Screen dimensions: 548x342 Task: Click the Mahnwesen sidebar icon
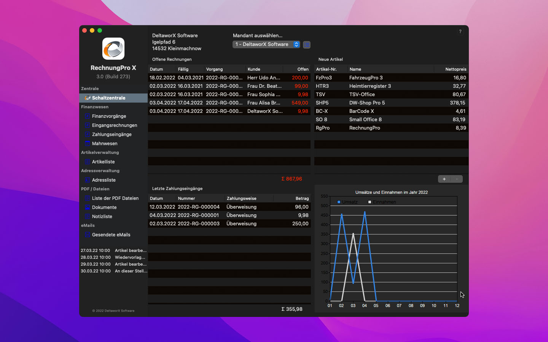tap(87, 143)
